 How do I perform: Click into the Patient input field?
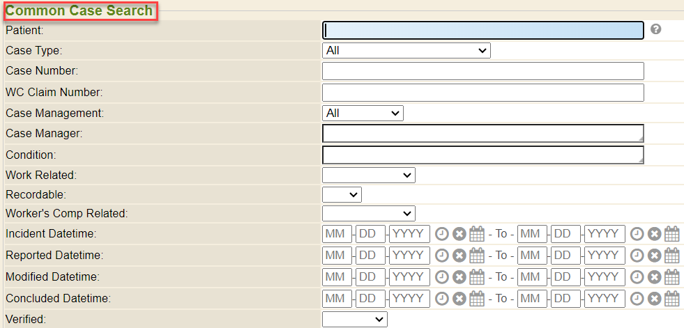(482, 30)
